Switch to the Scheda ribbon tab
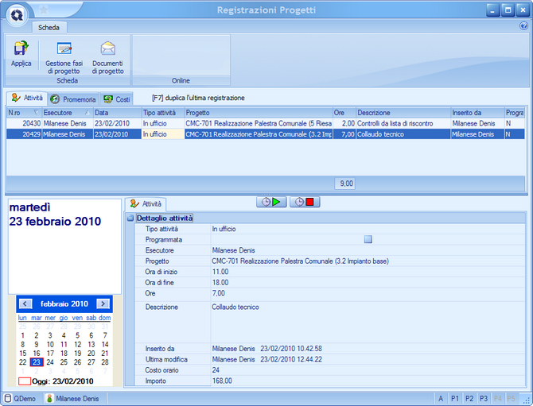 (49, 28)
